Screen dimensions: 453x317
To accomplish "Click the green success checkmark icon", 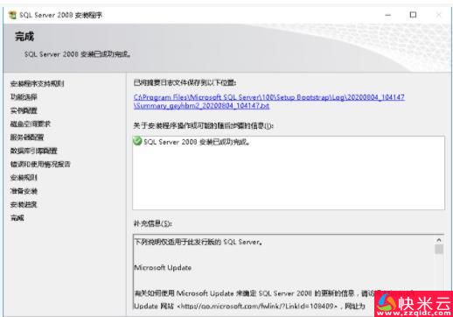I will click(137, 141).
